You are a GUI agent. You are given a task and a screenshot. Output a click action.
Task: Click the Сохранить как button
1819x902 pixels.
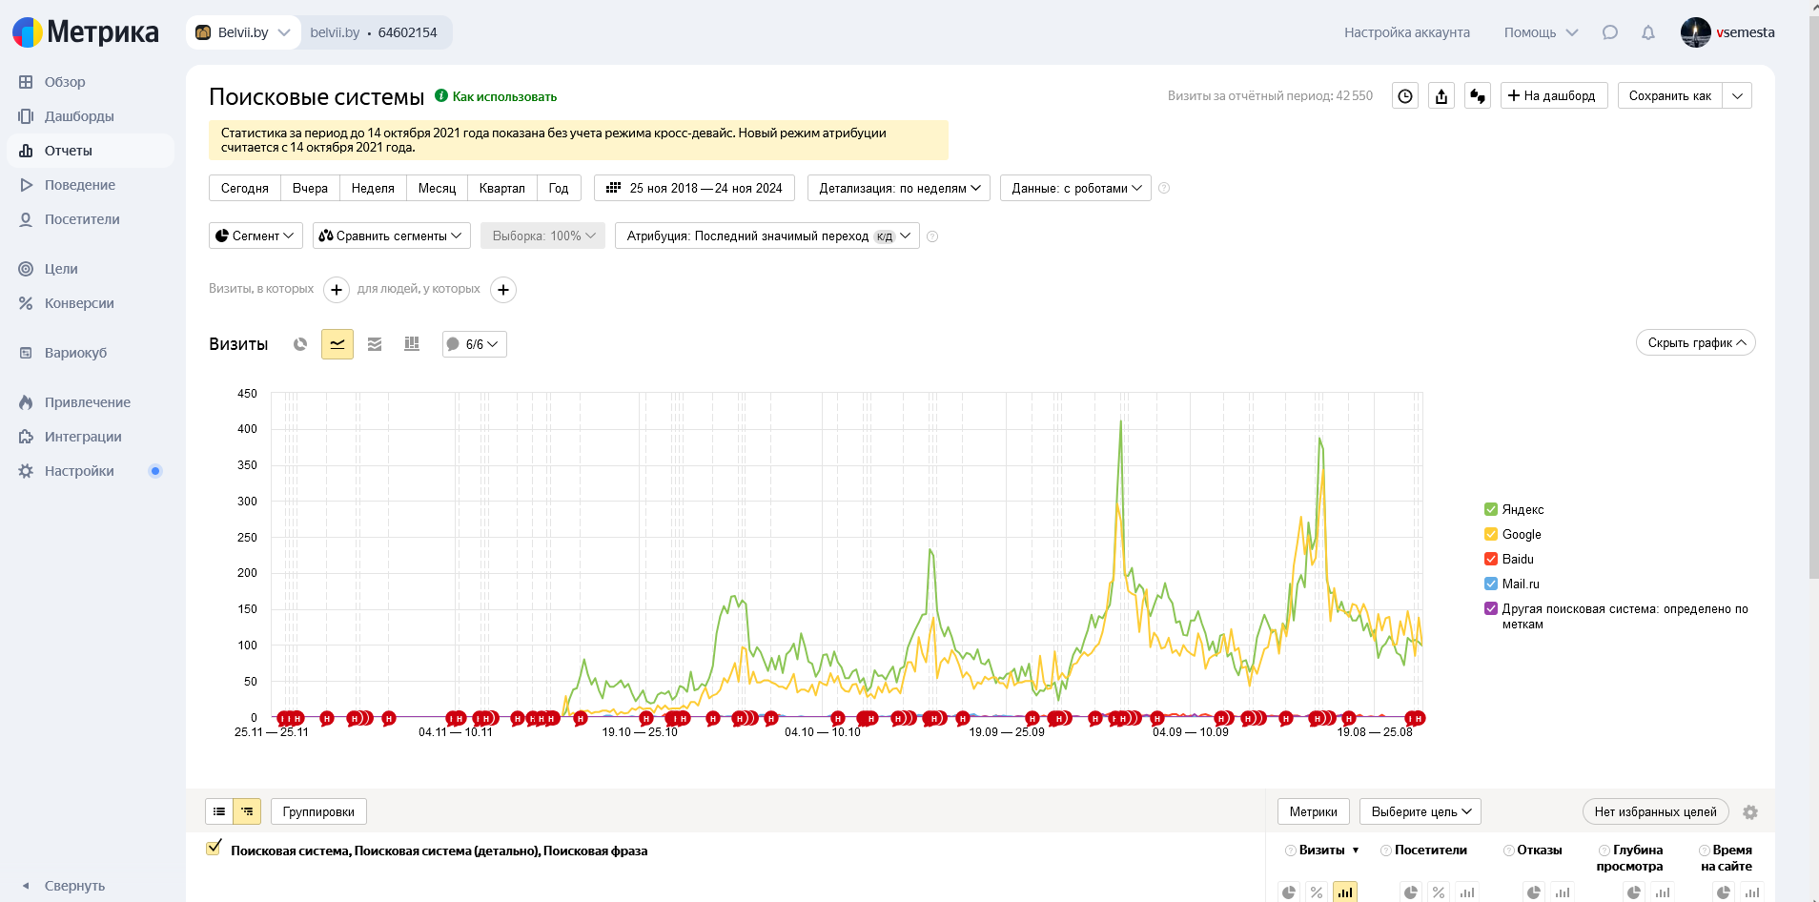click(x=1670, y=95)
